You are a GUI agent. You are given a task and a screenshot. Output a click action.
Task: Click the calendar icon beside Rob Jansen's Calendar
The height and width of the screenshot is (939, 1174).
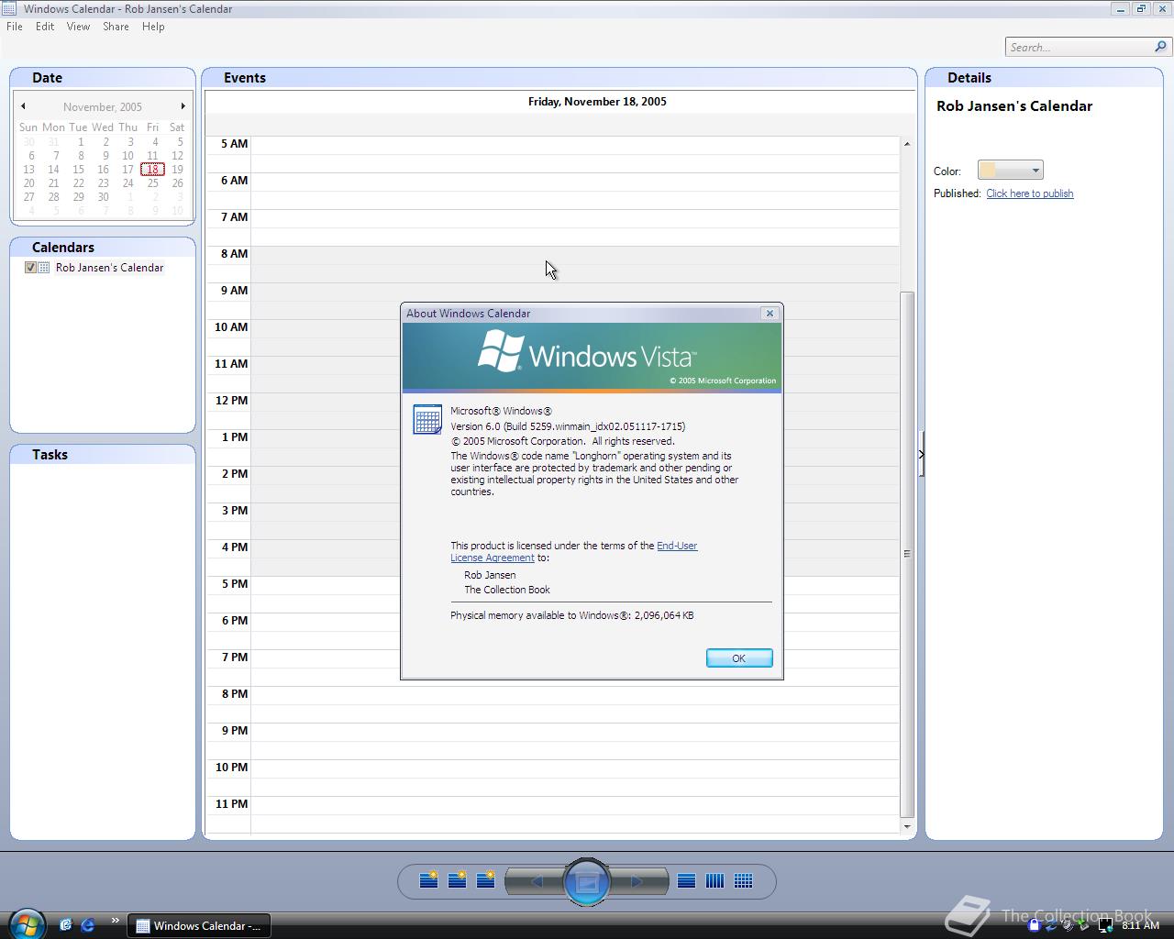click(44, 268)
